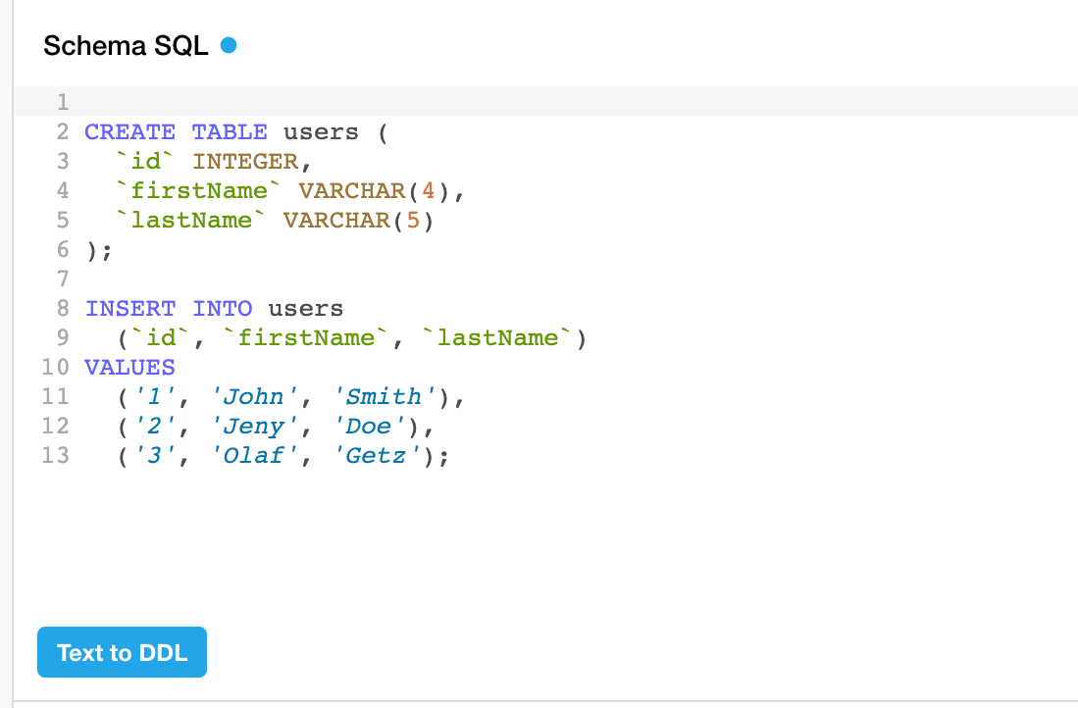Click the Schema SQL panel title

point(126,46)
